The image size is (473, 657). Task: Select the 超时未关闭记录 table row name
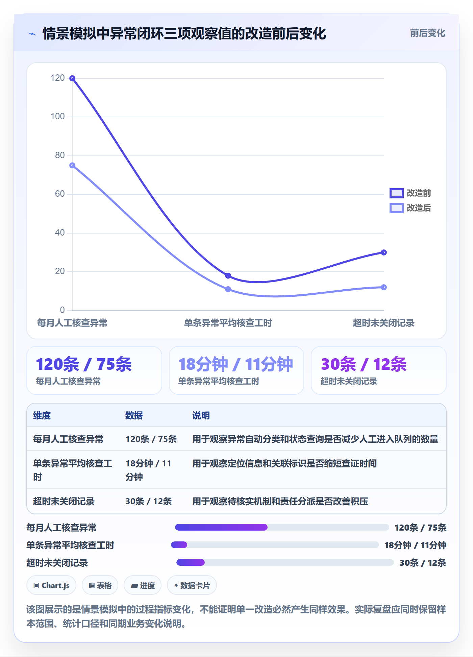pos(64,501)
